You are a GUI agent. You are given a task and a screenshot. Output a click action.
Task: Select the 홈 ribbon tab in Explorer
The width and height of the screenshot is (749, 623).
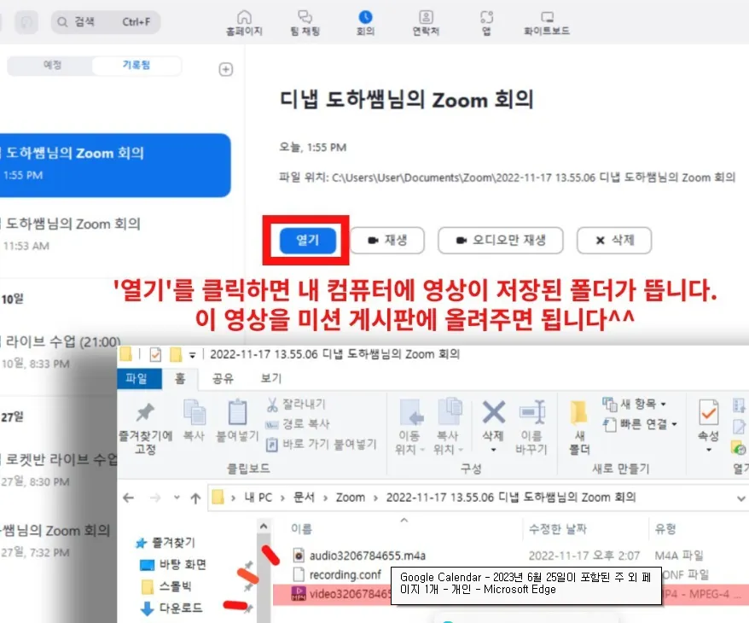click(x=181, y=378)
